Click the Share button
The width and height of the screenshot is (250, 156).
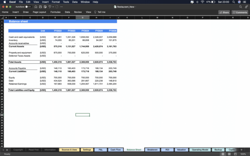tap(224, 12)
